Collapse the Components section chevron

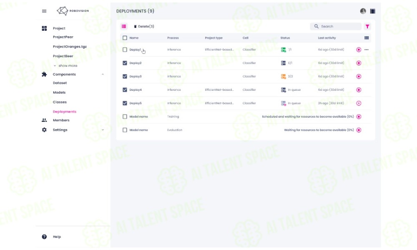click(103, 75)
